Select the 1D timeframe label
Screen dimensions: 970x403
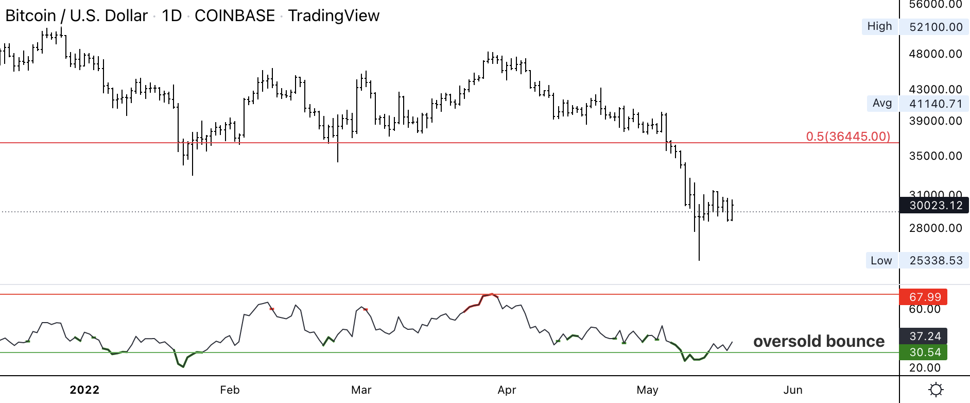(x=172, y=16)
